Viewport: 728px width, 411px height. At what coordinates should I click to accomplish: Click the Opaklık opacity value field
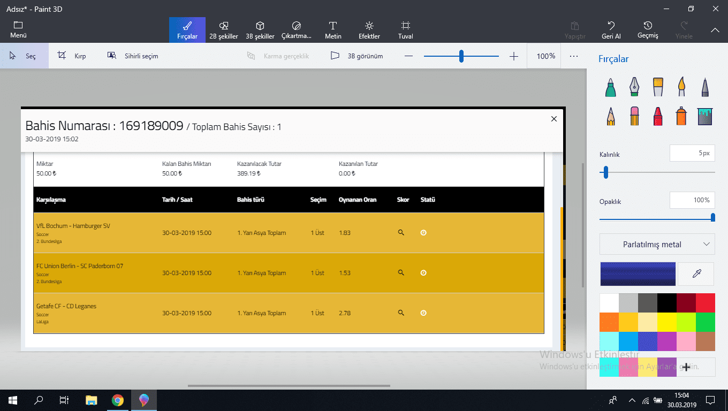coord(692,200)
